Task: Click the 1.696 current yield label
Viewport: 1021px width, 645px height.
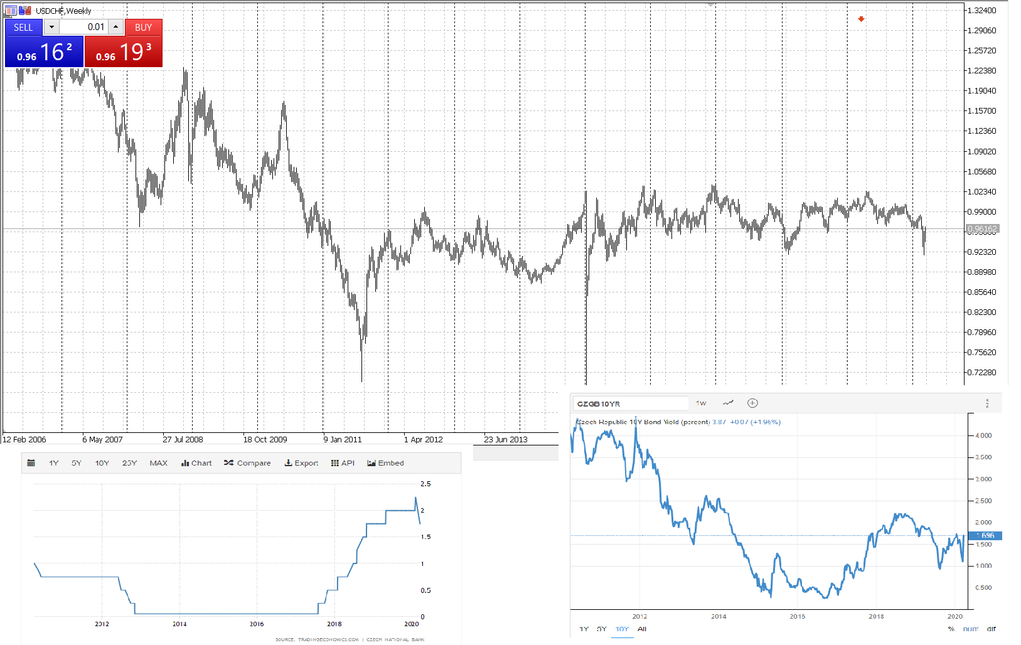Action: pyautogui.click(x=986, y=535)
